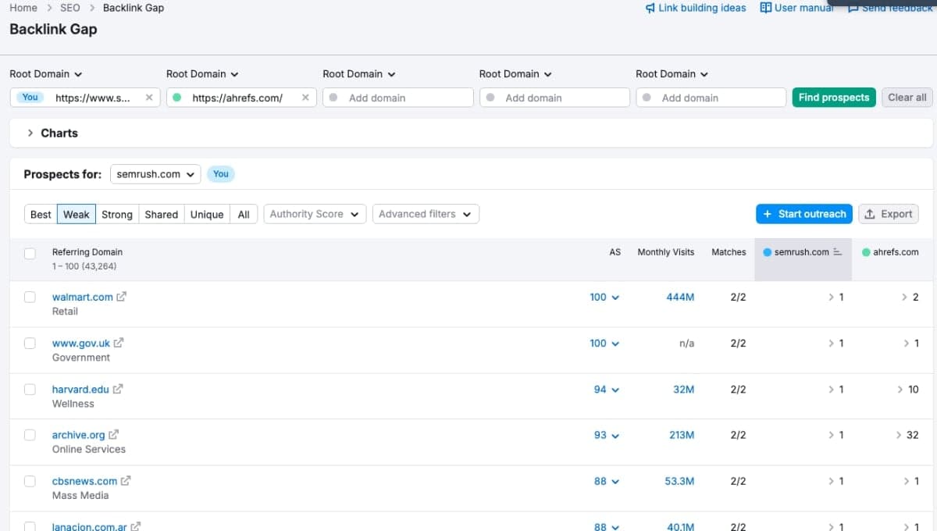The height and width of the screenshot is (531, 937).
Task: Select the Best tab
Action: [41, 214]
